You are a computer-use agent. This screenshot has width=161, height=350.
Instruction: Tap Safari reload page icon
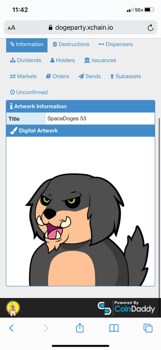tap(150, 28)
